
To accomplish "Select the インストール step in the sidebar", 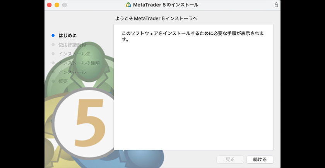I will pyautogui.click(x=72, y=72).
